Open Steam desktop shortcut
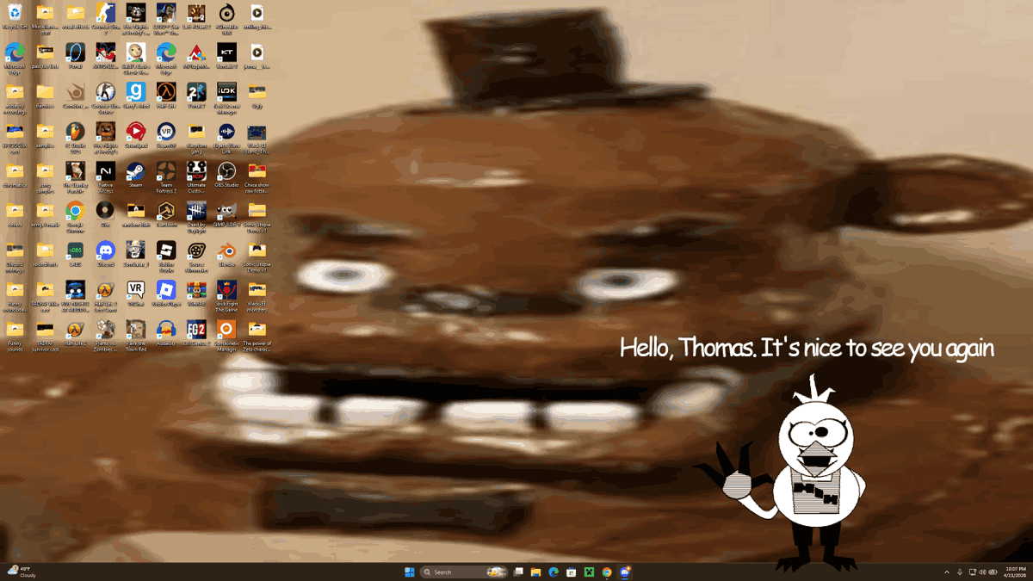Viewport: 1033px width, 581px height. [136, 175]
